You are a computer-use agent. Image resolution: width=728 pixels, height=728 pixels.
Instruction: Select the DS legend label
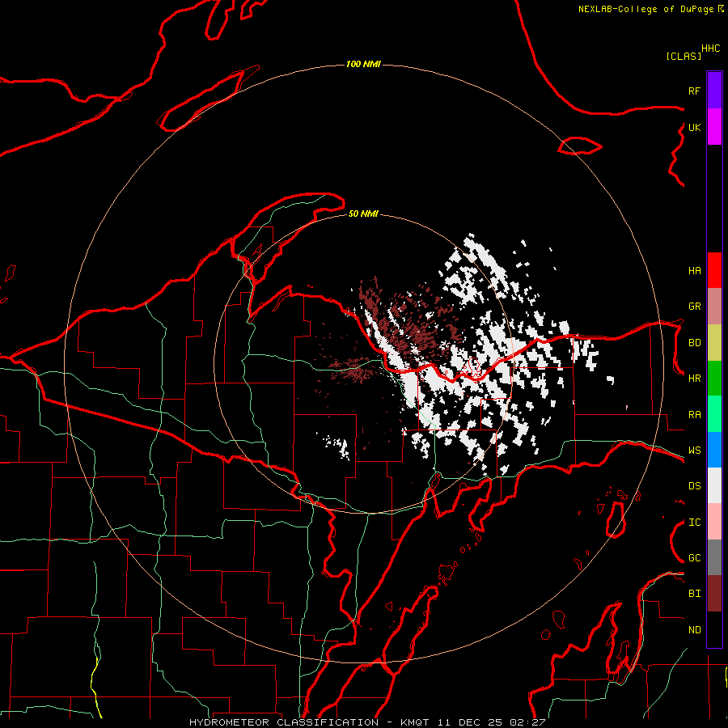(x=694, y=486)
